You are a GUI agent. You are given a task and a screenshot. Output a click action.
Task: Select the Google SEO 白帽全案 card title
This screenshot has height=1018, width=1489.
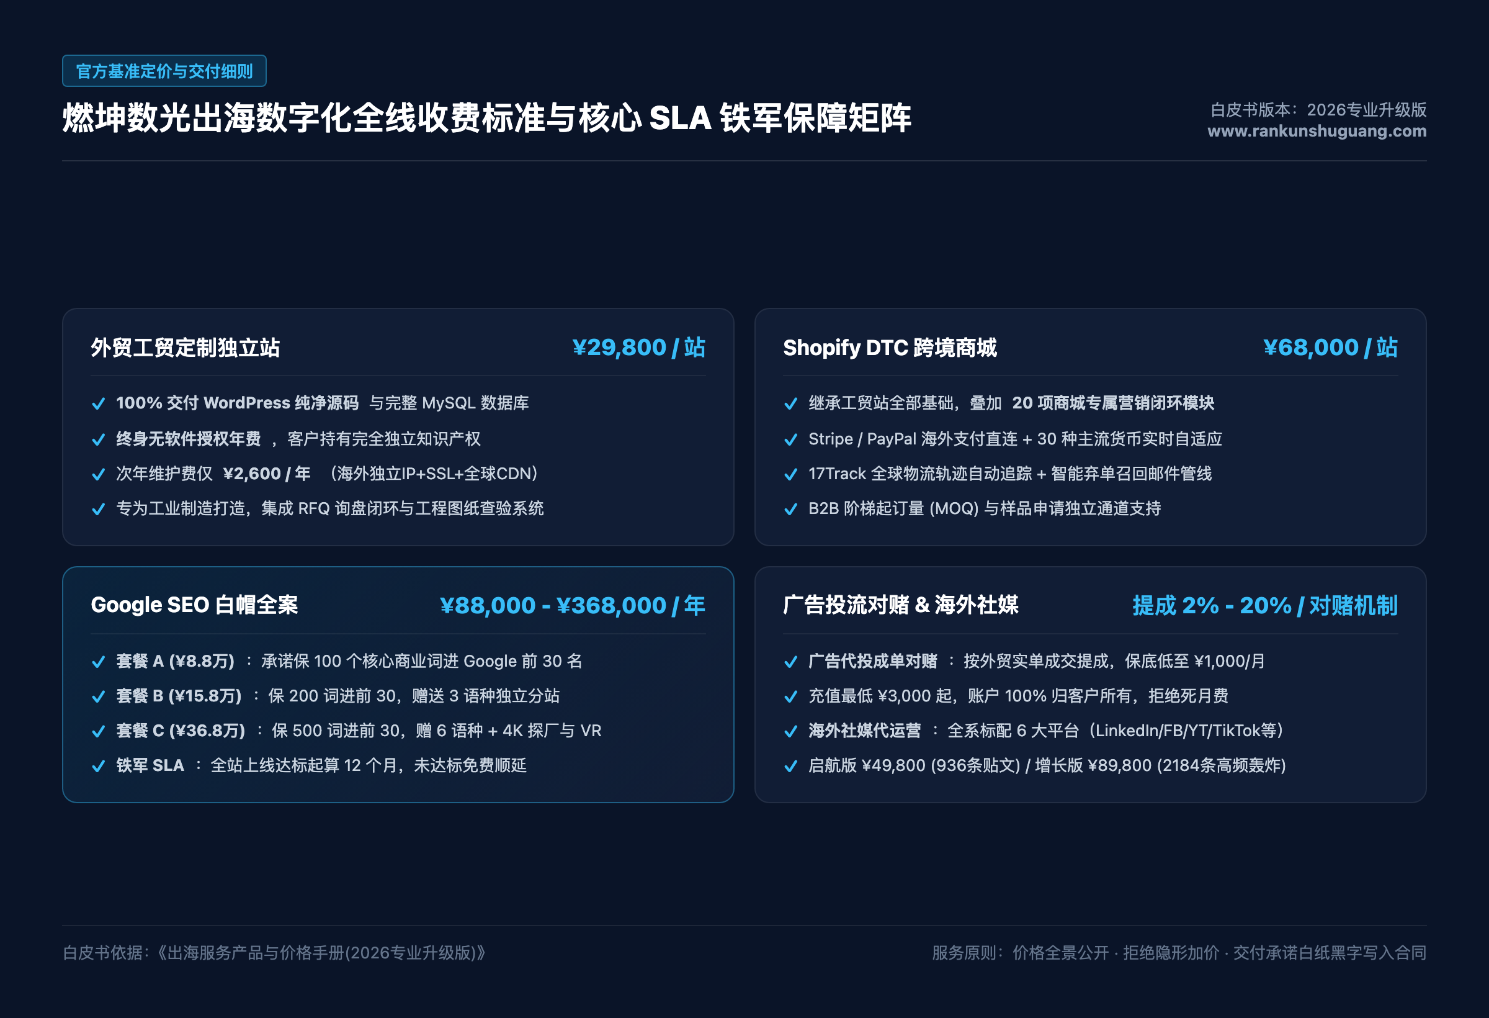tap(194, 605)
